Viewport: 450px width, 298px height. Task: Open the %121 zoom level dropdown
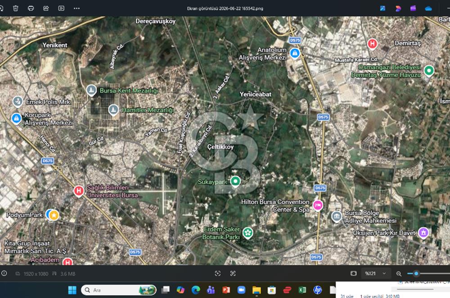375,274
